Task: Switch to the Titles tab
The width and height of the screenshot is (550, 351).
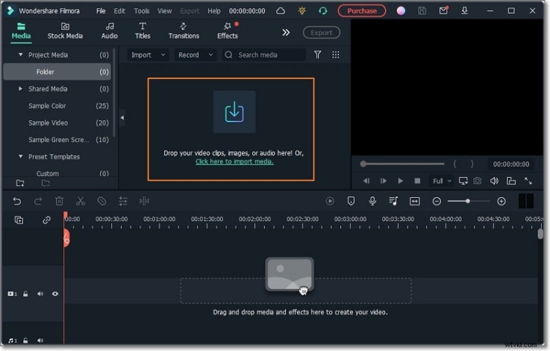Action: (x=142, y=31)
